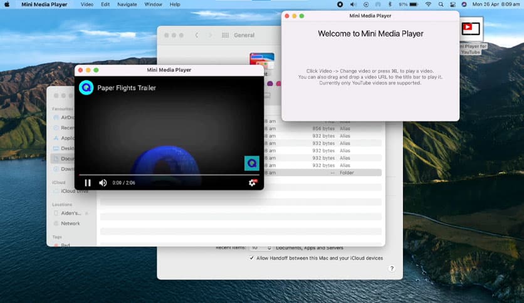This screenshot has height=303, width=524.
Task: Open the Apple menu
Action: (7, 4)
